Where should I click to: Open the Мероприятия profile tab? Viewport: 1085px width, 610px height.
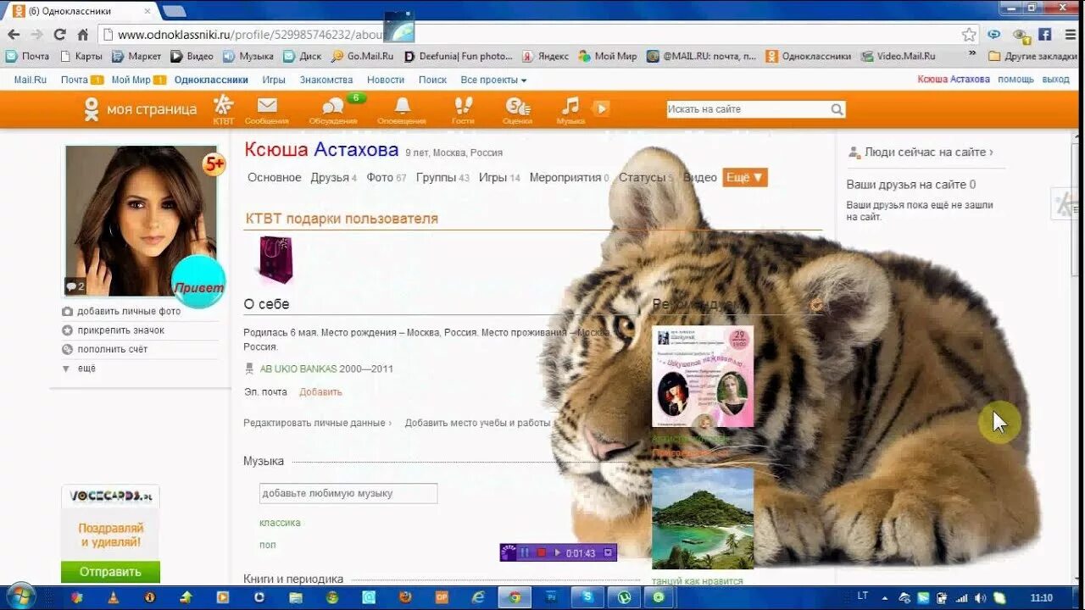569,178
